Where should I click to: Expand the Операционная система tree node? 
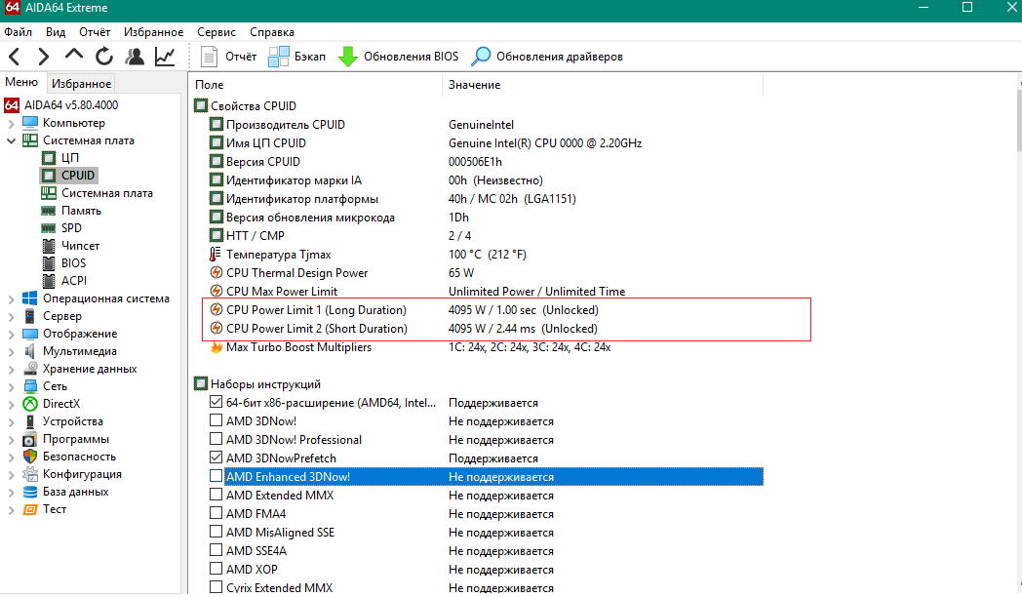11,299
